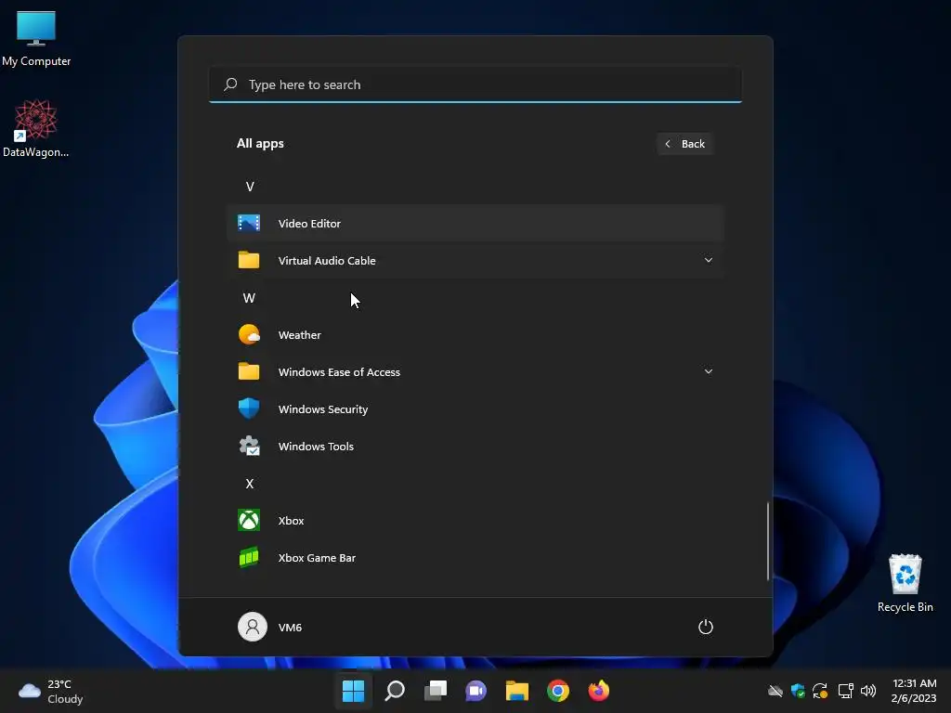Screen dimensions: 951x713
Task: Click the X letter section header
Action: 249,484
